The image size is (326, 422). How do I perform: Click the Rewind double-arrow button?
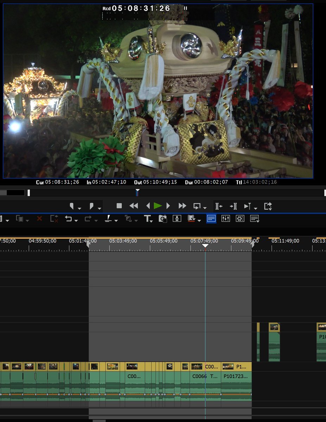click(134, 206)
